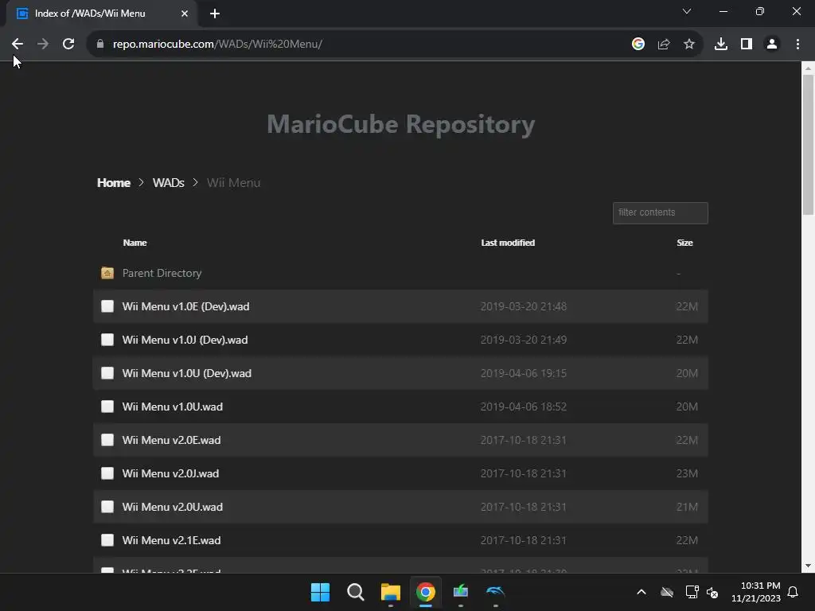Click the scrollbar down arrow
815x611 pixels.
[808, 566]
